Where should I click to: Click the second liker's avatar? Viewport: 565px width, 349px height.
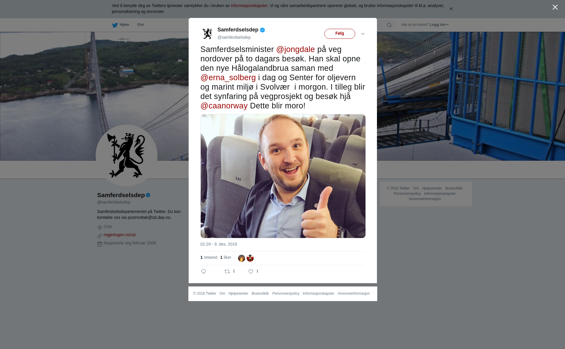(250, 258)
